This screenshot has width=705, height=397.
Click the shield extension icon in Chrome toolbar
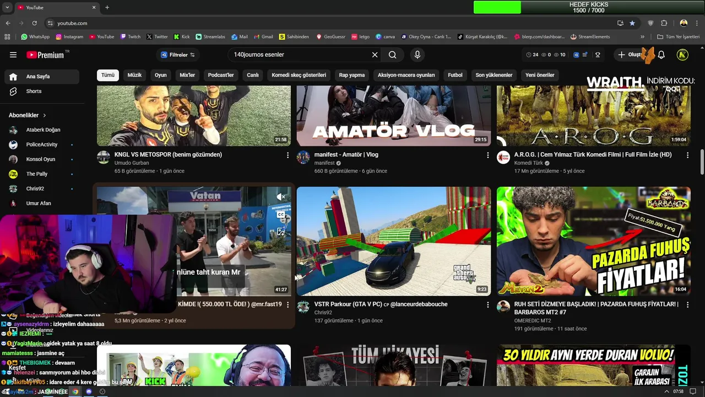click(650, 23)
